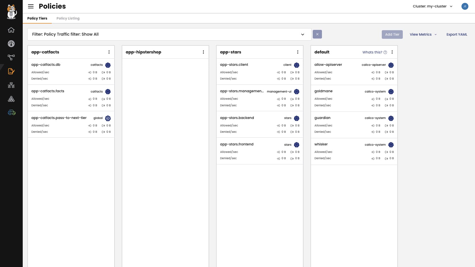475x267 pixels.
Task: Click the Calico cat logo at top left
Action: 12,11
